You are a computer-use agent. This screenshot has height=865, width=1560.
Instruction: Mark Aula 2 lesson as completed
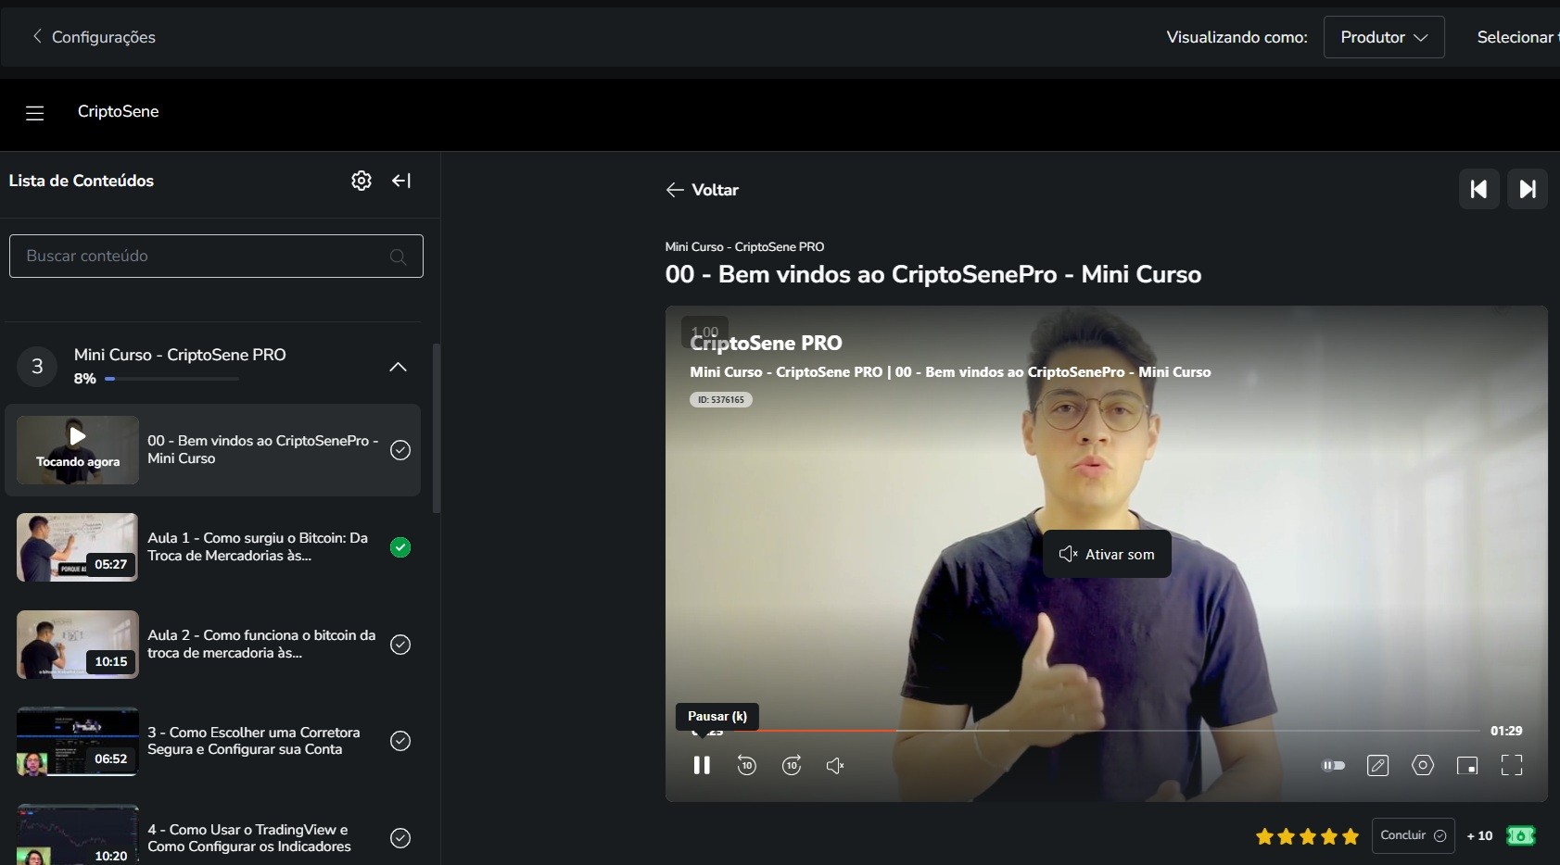coord(400,645)
